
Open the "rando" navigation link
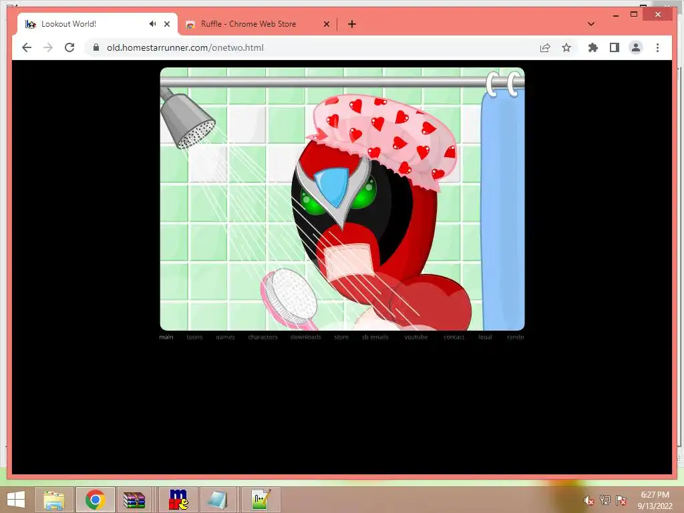[x=515, y=337]
